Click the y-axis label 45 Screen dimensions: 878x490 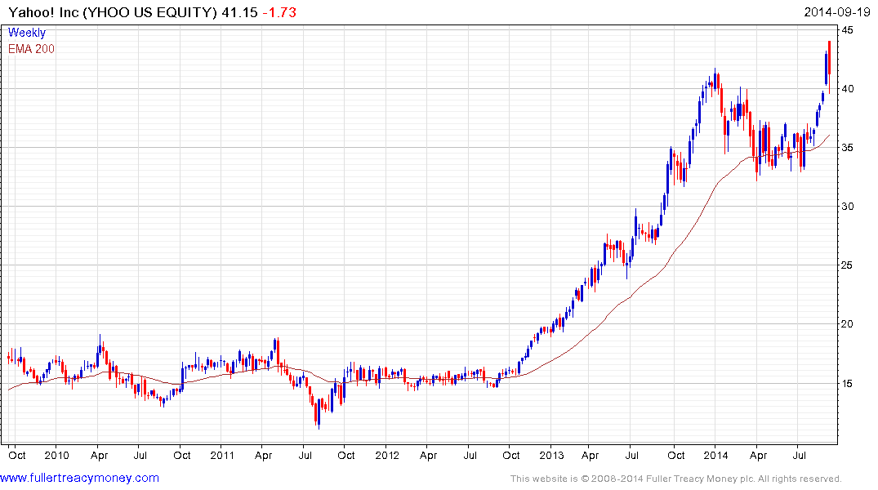847,29
